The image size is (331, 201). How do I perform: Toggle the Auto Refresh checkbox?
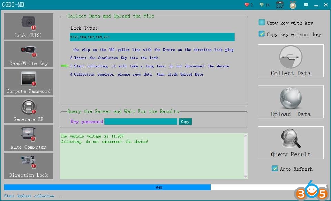(x=275, y=169)
